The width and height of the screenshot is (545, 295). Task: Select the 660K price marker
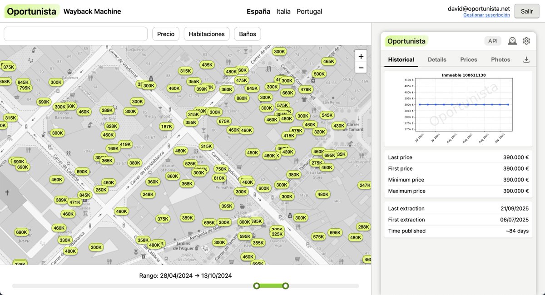[x=288, y=93]
